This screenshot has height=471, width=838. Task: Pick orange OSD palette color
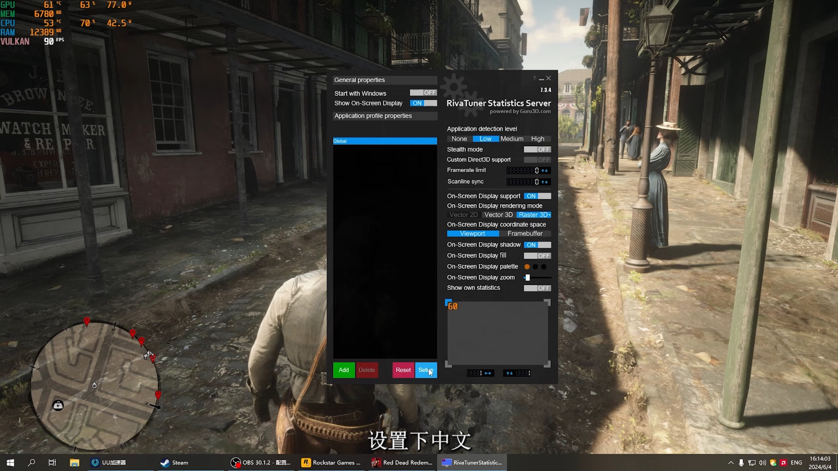tap(527, 267)
